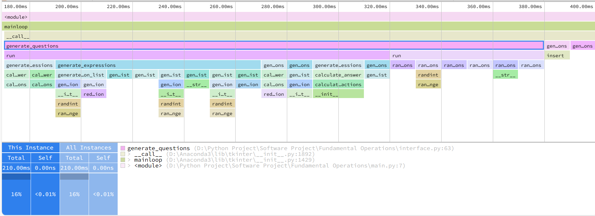
Task: Click the Self header under All Instances
Action: tap(103, 158)
